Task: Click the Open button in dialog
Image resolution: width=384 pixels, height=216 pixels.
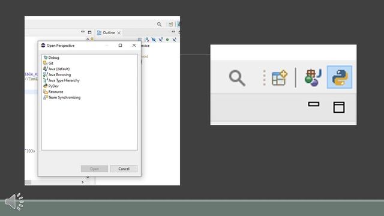Action: (94, 169)
